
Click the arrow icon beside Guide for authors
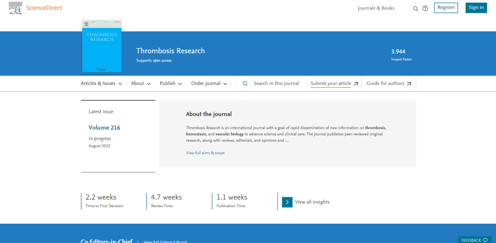click(409, 84)
